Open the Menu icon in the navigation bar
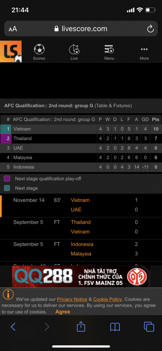 [x=109, y=49]
